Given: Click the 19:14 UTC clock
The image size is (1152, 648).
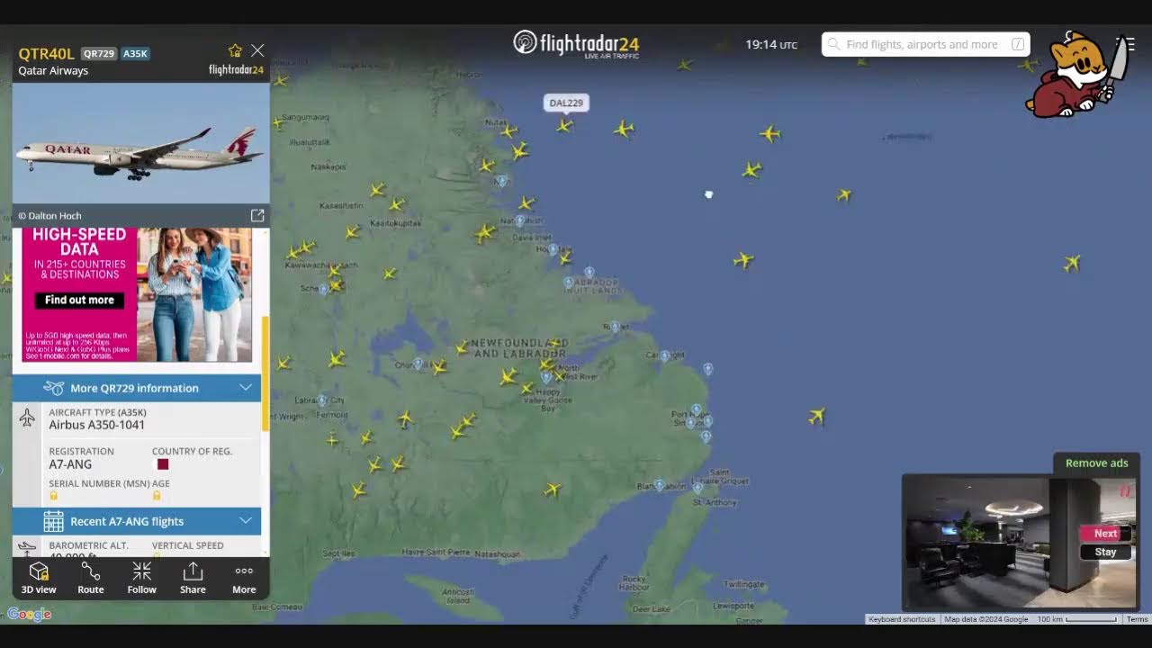Looking at the screenshot, I should pyautogui.click(x=771, y=44).
